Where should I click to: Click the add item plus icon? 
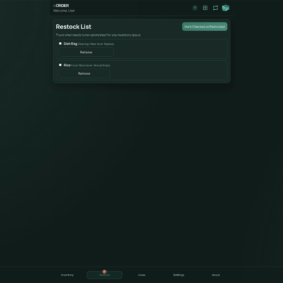pos(205,8)
